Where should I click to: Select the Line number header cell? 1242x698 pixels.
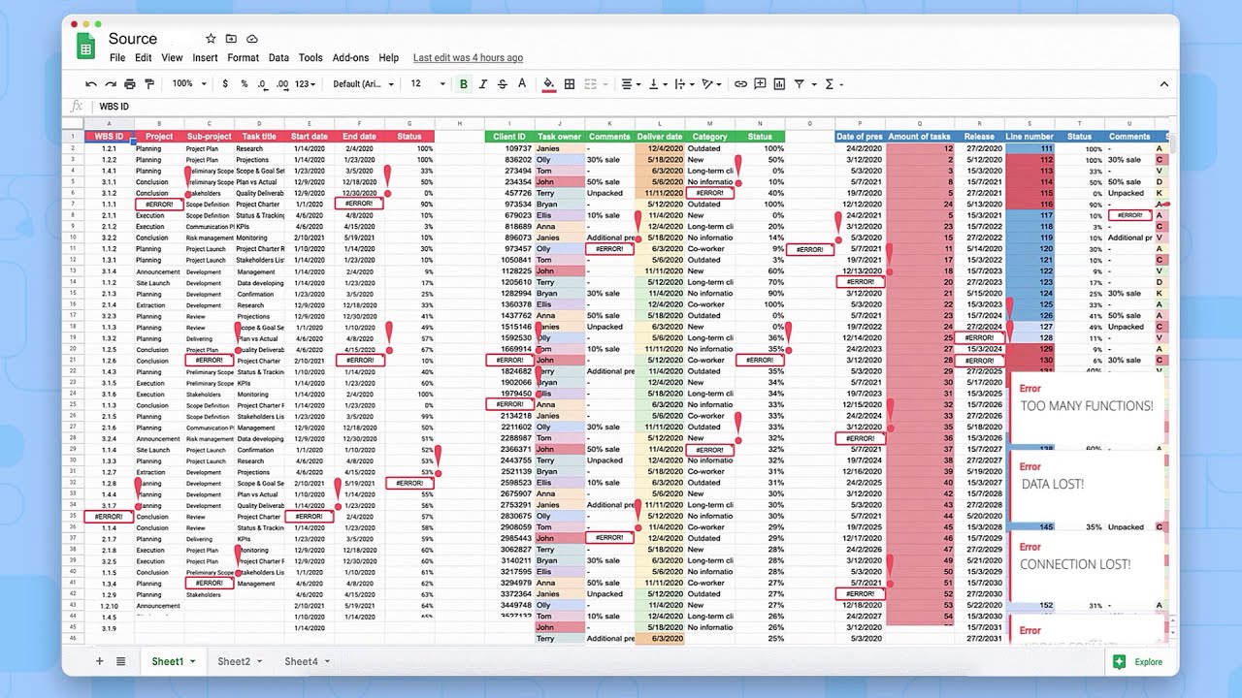click(x=1030, y=137)
